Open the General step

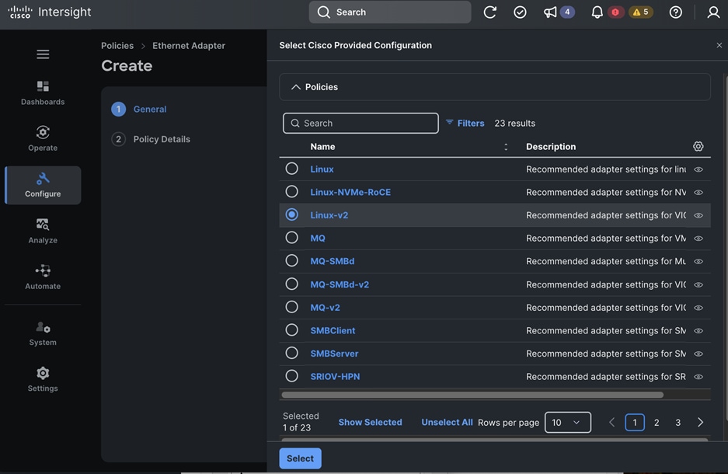point(139,109)
